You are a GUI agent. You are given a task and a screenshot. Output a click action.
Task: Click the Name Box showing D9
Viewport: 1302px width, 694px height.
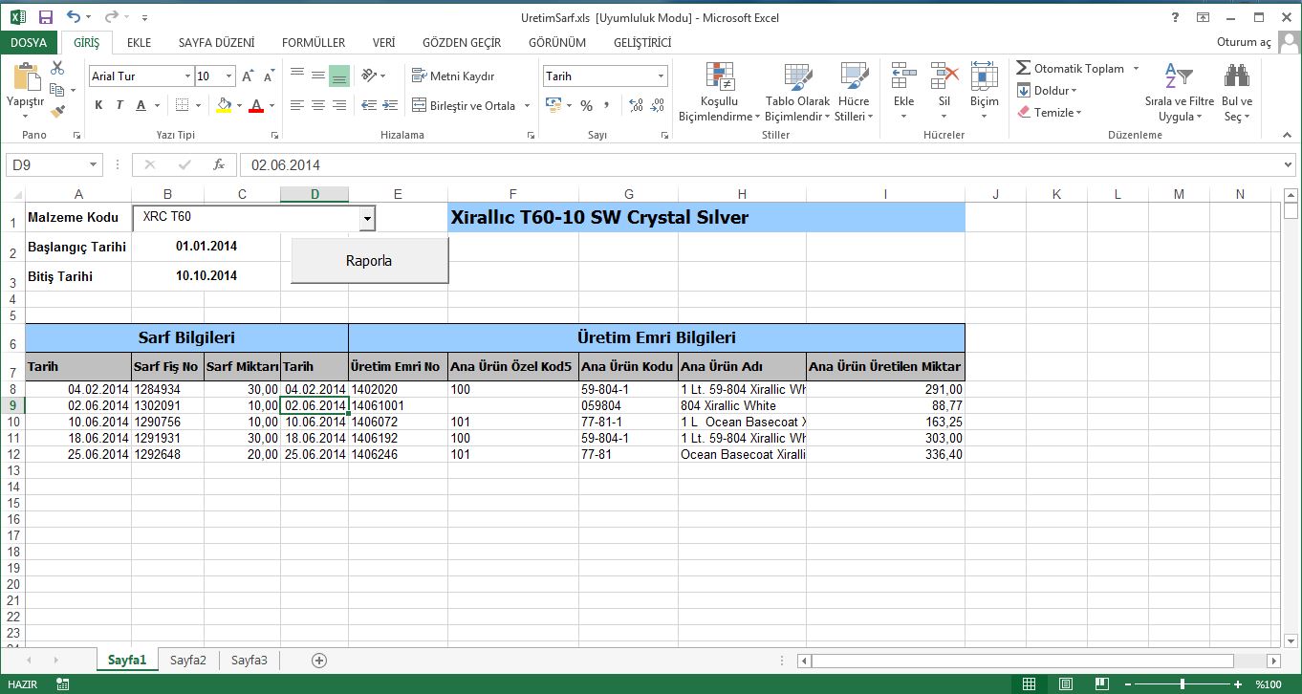(54, 165)
